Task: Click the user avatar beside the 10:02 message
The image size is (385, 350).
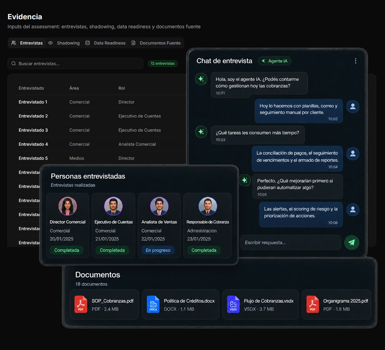Action: [353, 106]
